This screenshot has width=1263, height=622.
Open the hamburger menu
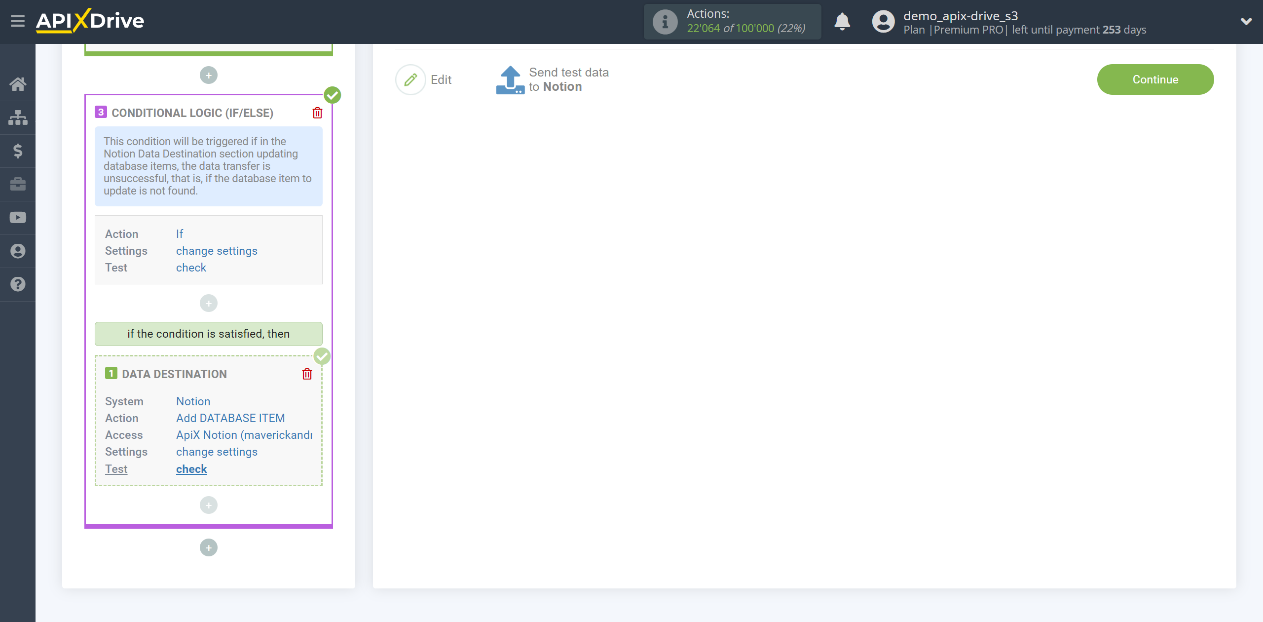(18, 21)
